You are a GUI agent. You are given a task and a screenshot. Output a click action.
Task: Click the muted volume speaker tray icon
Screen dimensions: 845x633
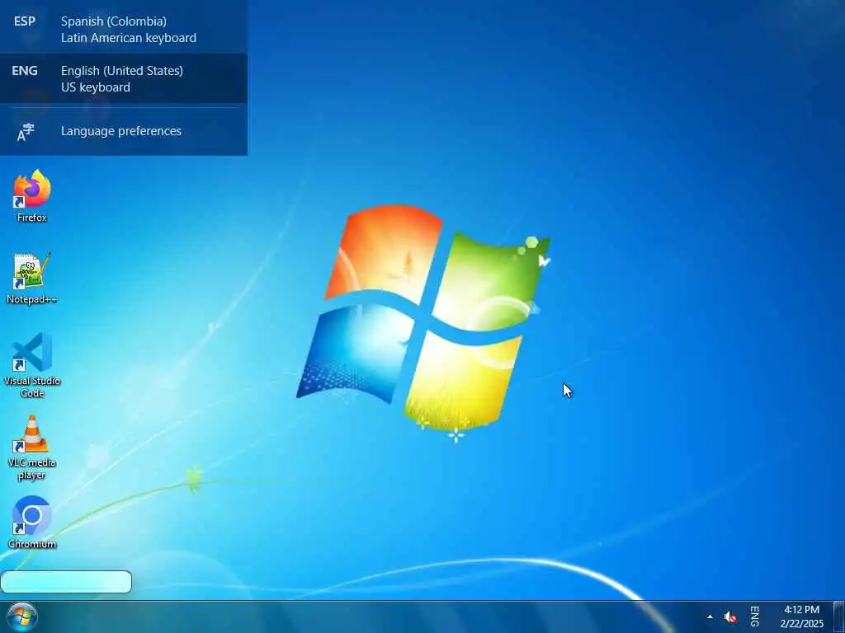click(730, 617)
